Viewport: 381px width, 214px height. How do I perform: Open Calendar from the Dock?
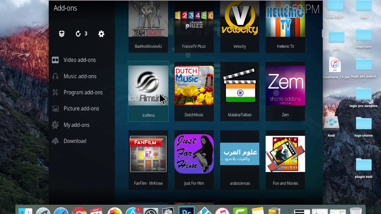96,211
